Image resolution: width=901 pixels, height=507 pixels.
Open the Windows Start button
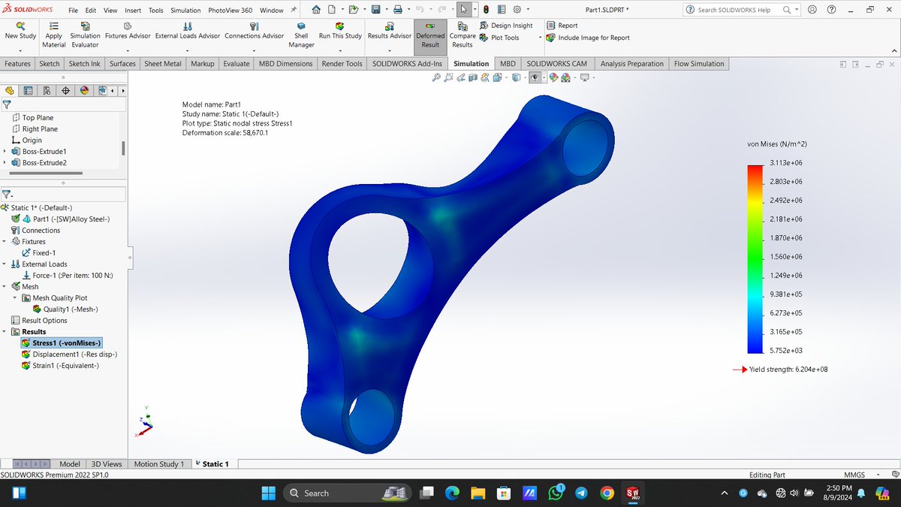coord(269,493)
